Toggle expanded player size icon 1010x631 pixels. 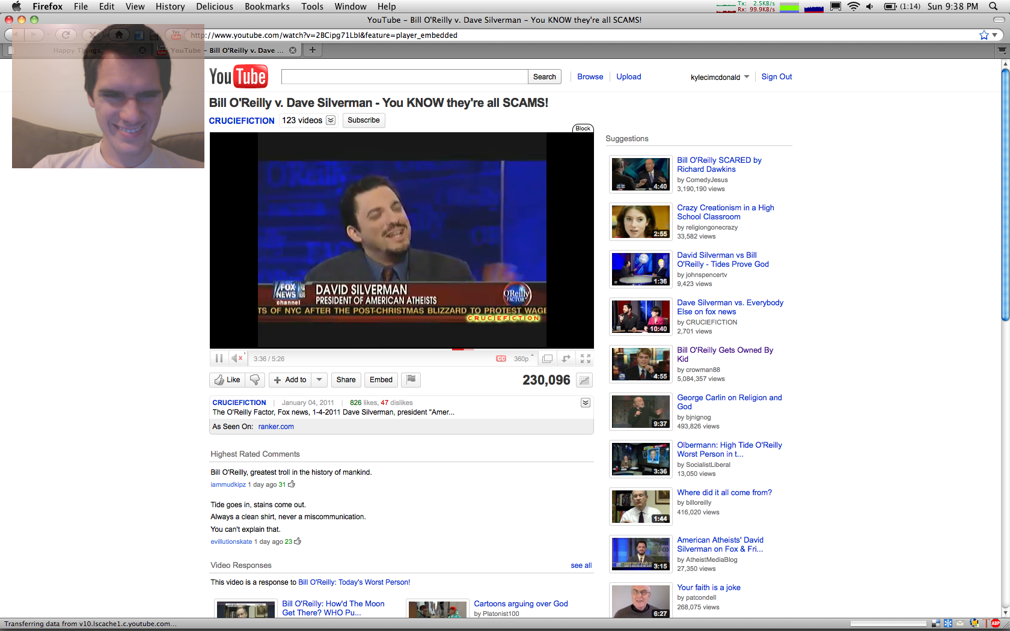[x=547, y=359]
